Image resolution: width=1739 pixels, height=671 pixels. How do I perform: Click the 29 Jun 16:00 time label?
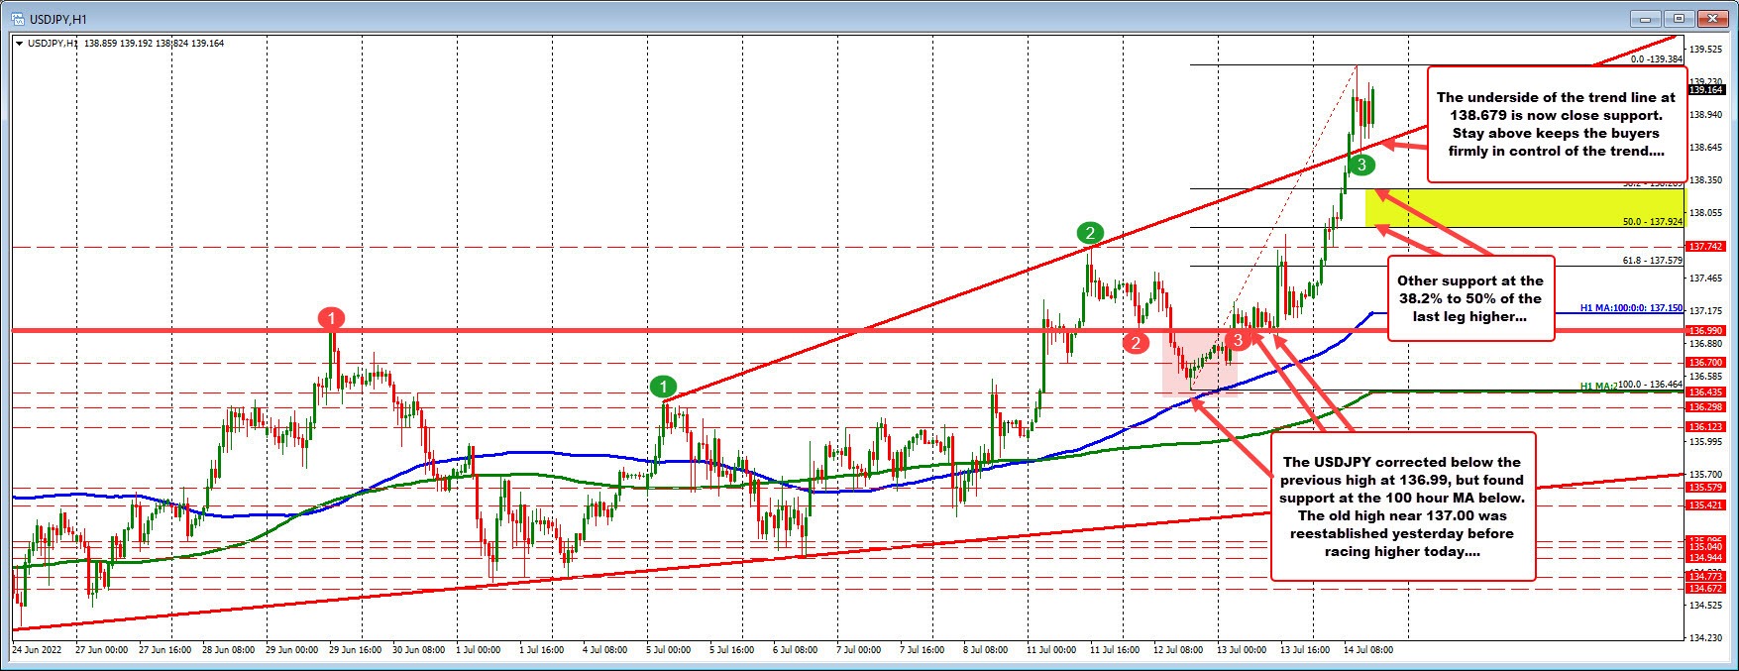[354, 650]
